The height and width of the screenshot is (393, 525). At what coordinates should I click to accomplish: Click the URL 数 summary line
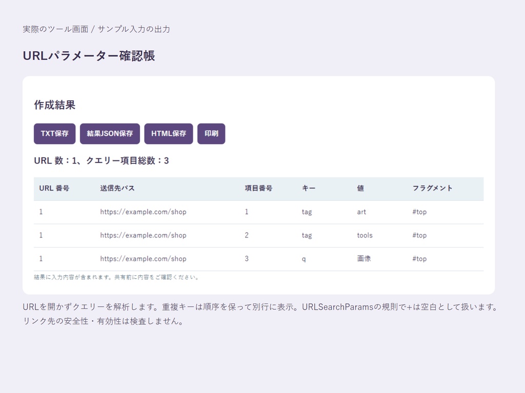pos(102,161)
